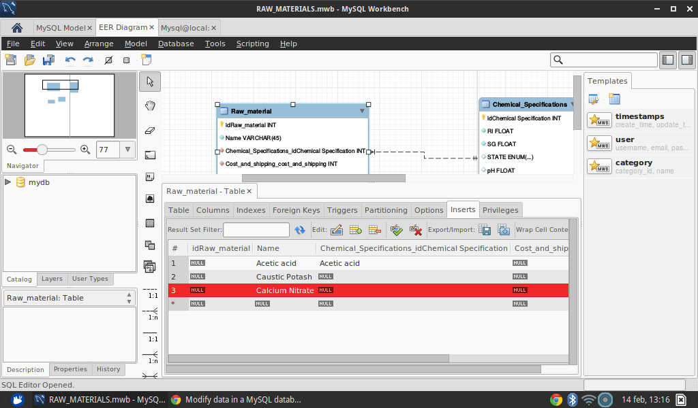The width and height of the screenshot is (698, 408).
Task: Open the Database menu
Action: [x=176, y=44]
